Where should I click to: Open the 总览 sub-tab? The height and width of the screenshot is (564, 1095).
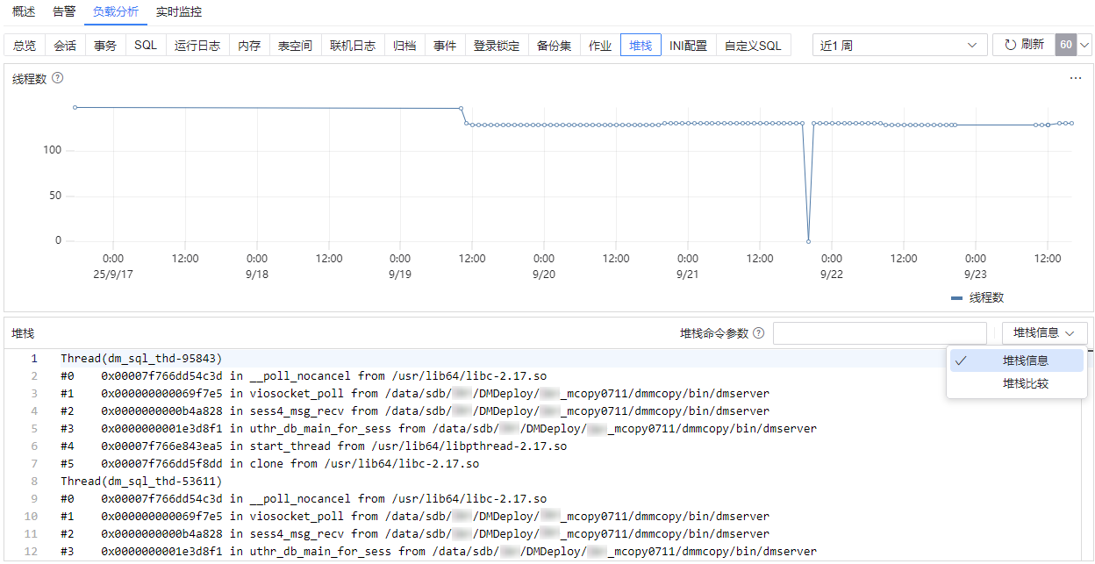[x=25, y=46]
